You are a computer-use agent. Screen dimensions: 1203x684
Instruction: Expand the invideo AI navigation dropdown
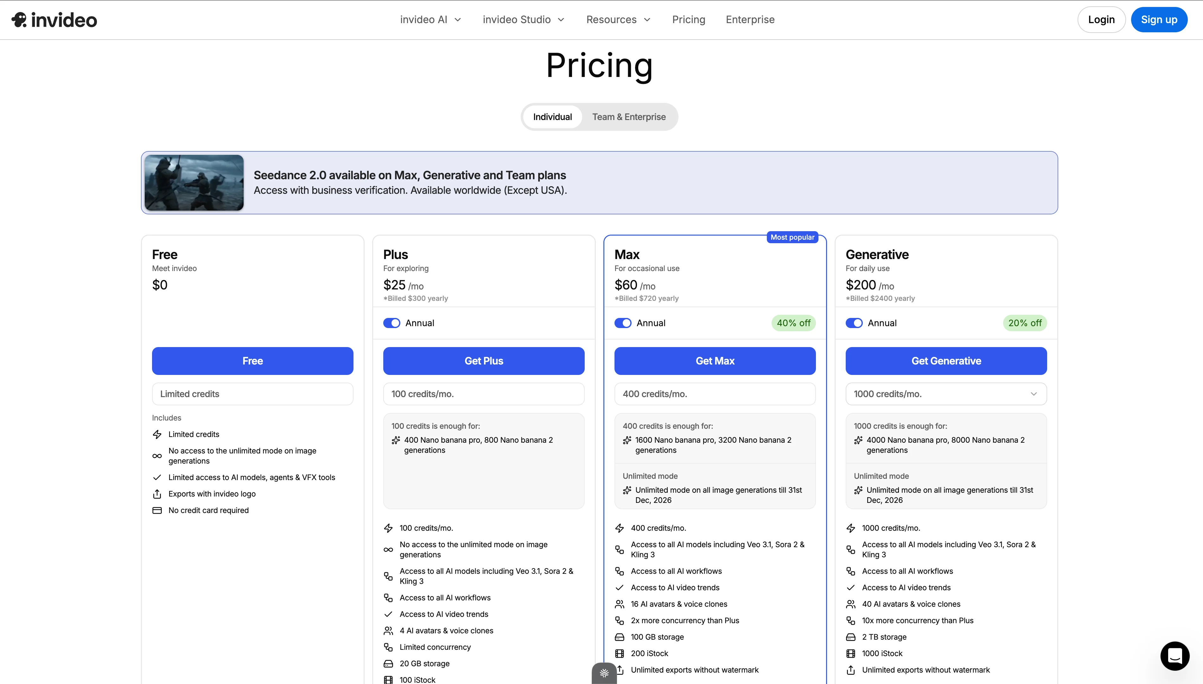pyautogui.click(x=430, y=19)
